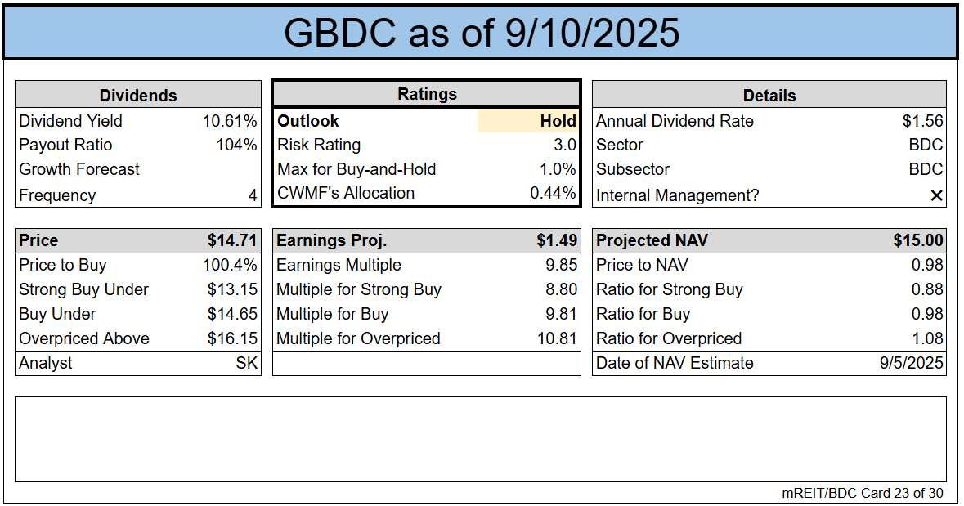Image resolution: width=964 pixels, height=506 pixels.
Task: Click the Growth Forecast label
Action: pyautogui.click(x=79, y=169)
